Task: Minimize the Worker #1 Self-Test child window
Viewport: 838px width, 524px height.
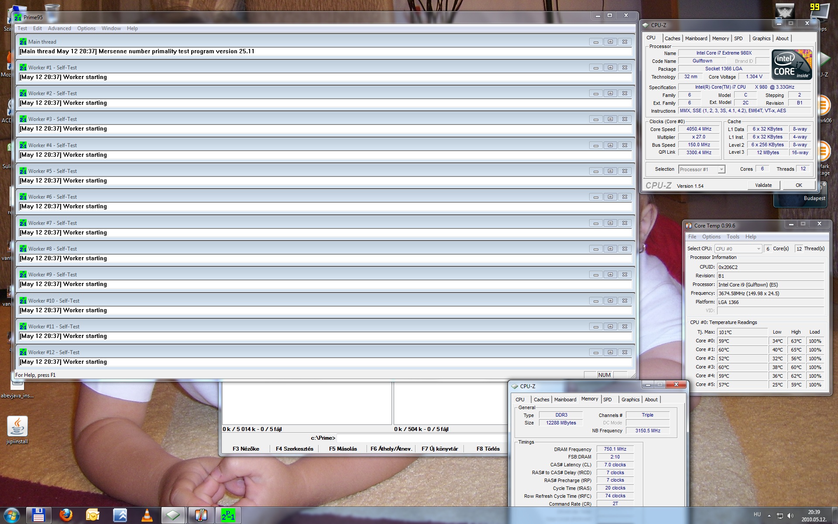Action: [x=596, y=68]
